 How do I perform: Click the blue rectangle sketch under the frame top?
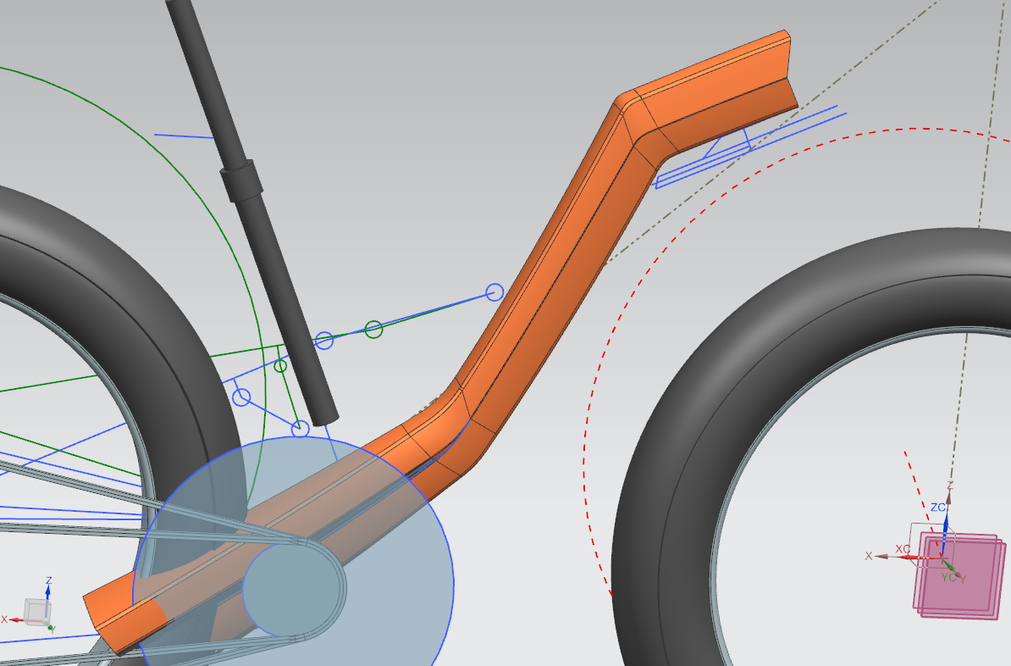tap(703, 165)
